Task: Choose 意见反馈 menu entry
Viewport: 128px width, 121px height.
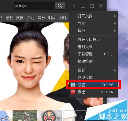Action: point(94,77)
